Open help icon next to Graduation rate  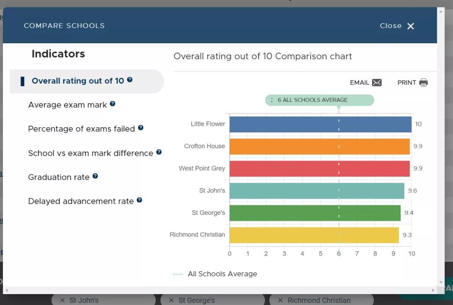coord(95,176)
